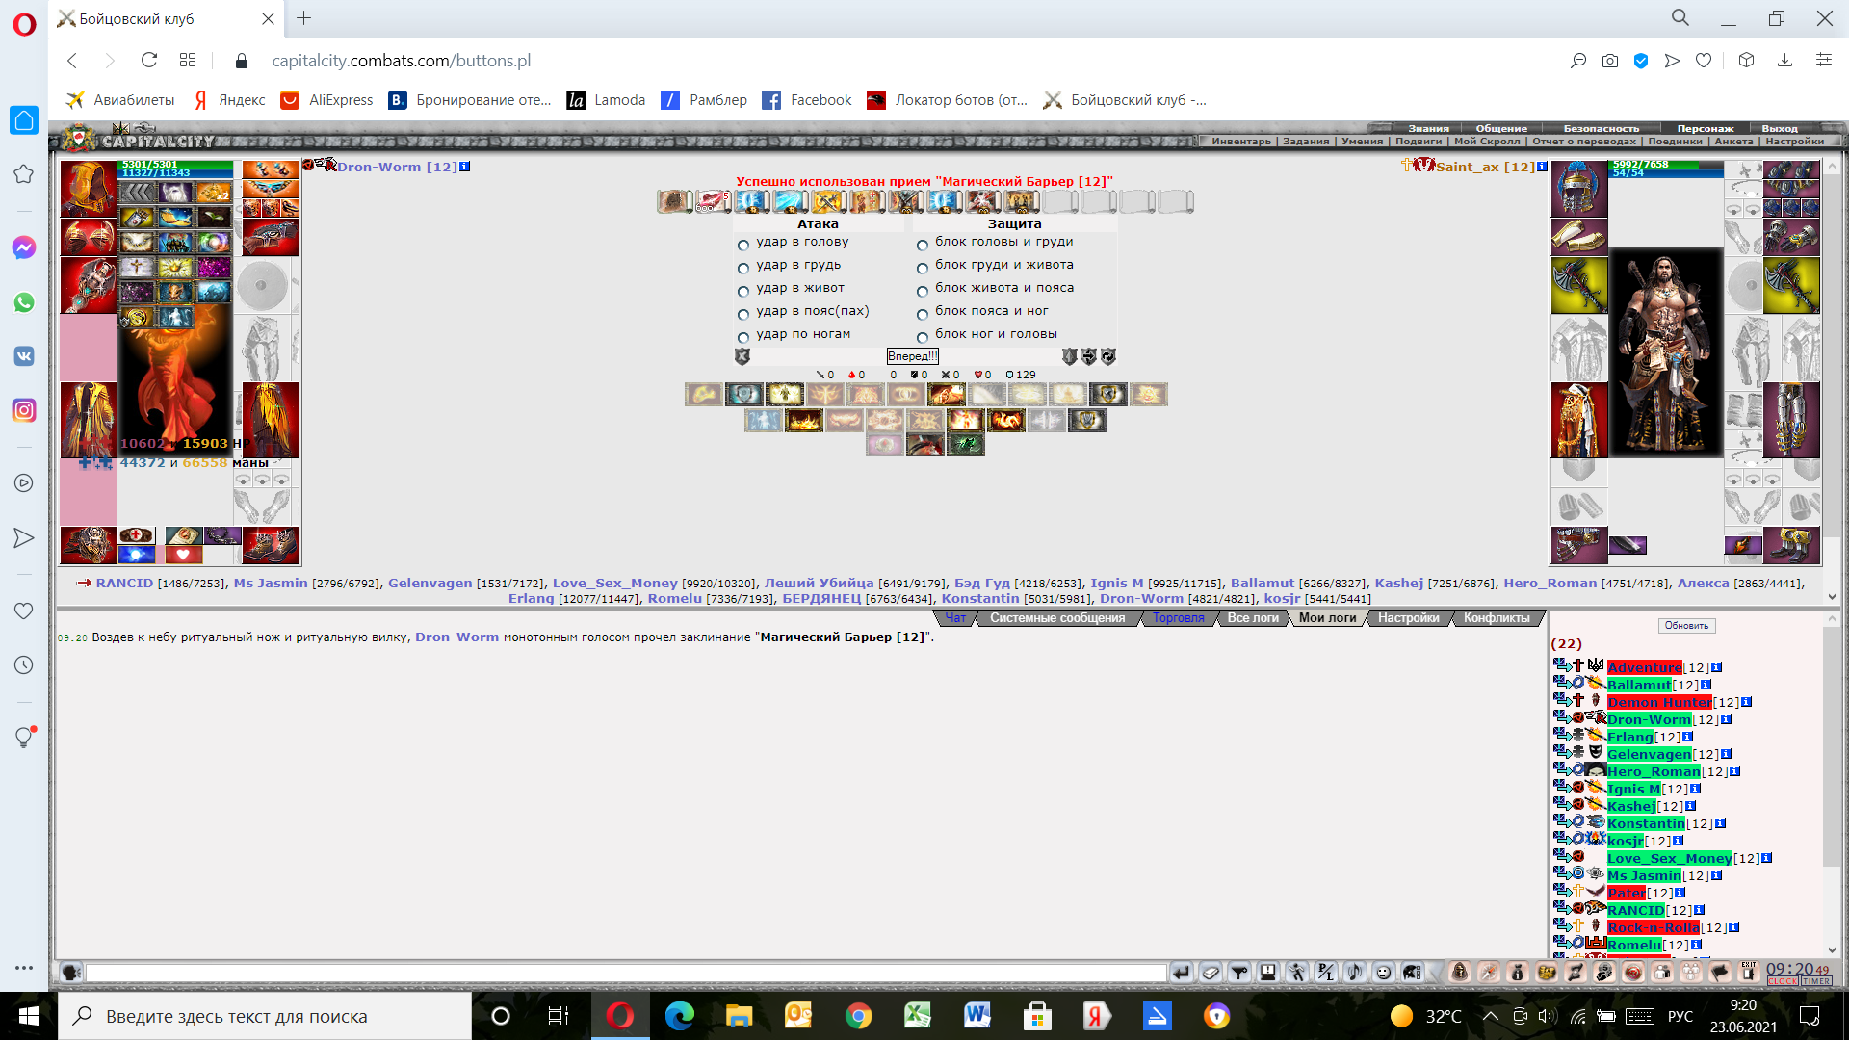
Task: Select attack option 'удар по ногам'
Action: [742, 337]
